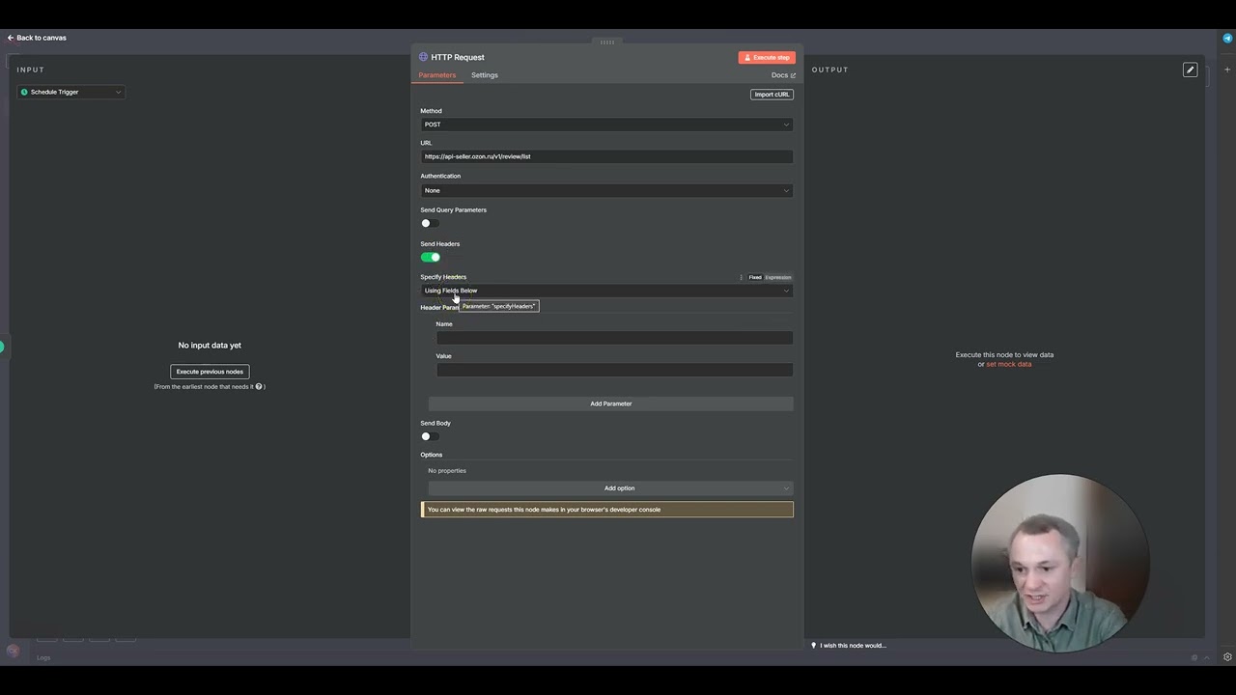Click the external link icon beside Docs
1236x695 pixels.
793,75
